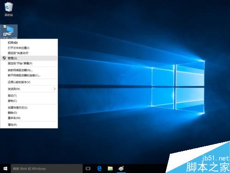Launch Microsoft Edge from the taskbar
This screenshot has width=230, height=173.
(x=99, y=168)
